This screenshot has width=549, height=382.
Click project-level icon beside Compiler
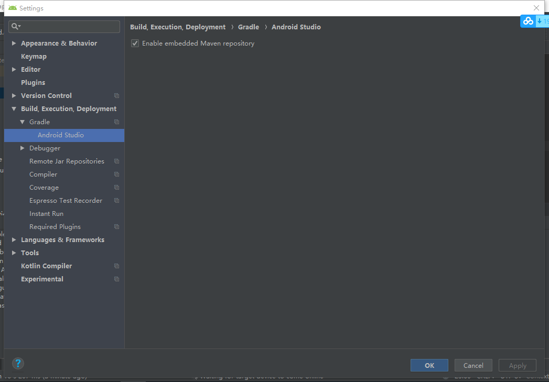pyautogui.click(x=116, y=174)
